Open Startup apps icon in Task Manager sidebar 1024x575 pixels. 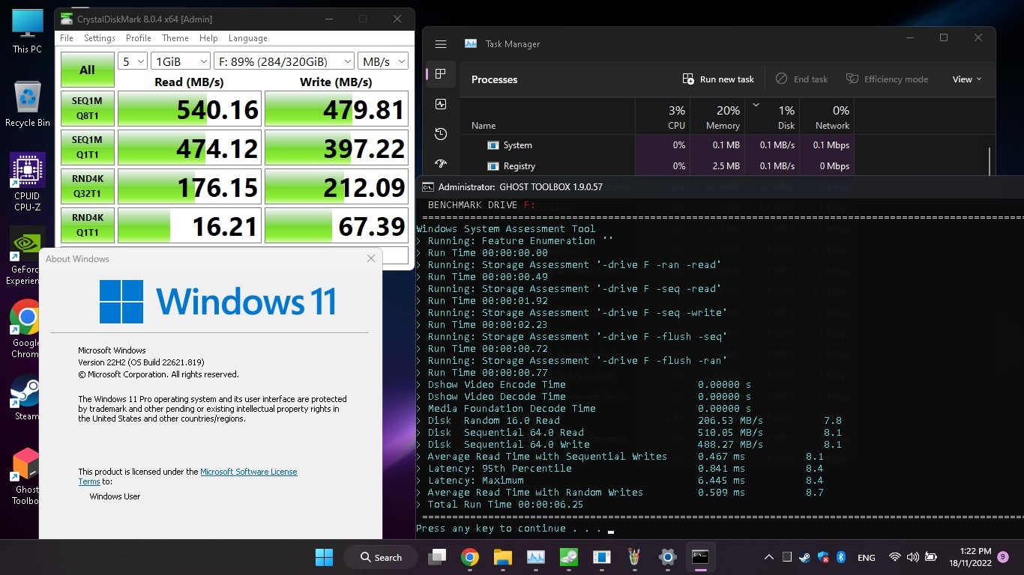(x=441, y=163)
